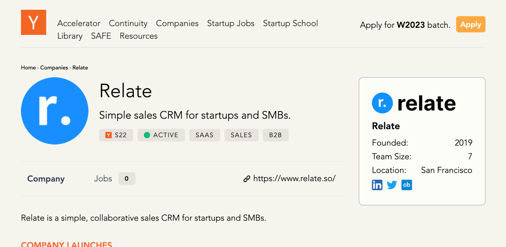This screenshot has width=506, height=247.
Task: Click the ACTIVE status tag
Action: tap(161, 135)
